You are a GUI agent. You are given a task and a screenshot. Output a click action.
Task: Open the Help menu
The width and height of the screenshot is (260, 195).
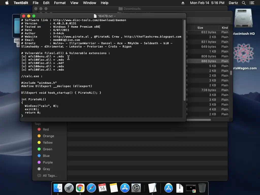tap(104, 3)
